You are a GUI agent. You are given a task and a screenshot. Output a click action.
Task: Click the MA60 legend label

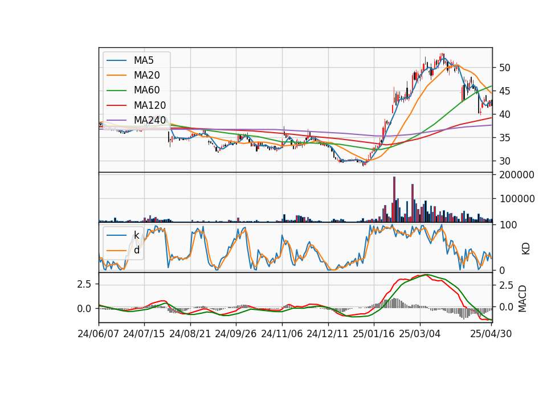pyautogui.click(x=146, y=91)
